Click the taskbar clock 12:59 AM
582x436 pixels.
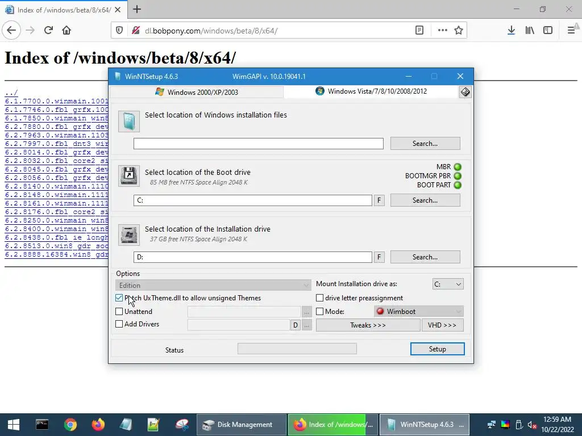tap(557, 420)
